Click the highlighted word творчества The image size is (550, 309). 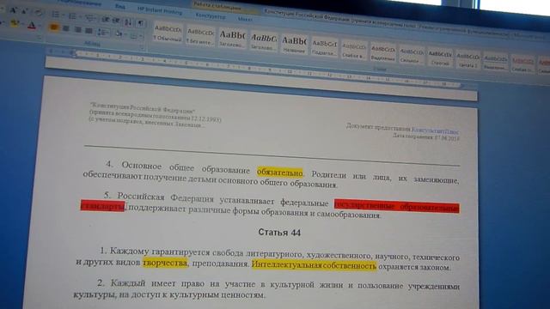click(x=165, y=263)
